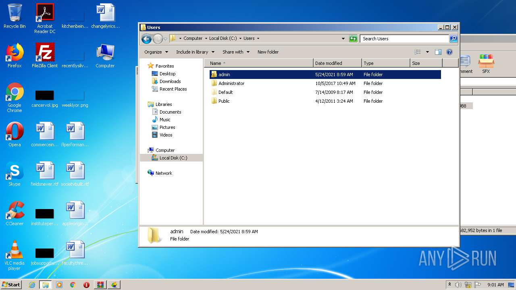Screen dimensions: 516x290
Task: Open Pictures library in navigation pane
Action: point(163,127)
